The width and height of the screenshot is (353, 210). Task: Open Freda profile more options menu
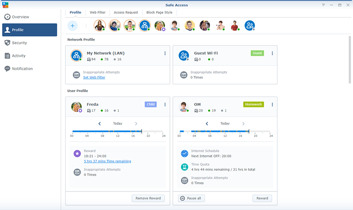point(165,105)
